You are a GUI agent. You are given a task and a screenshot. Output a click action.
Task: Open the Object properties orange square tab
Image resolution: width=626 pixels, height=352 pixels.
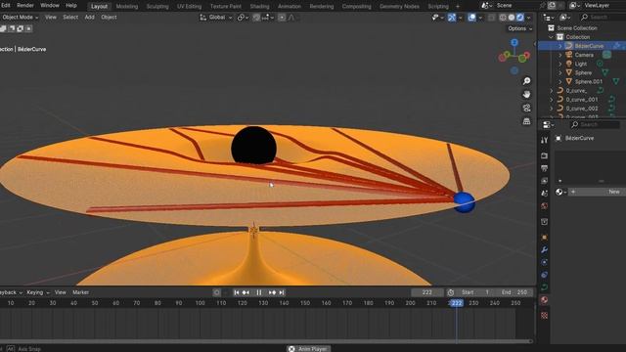pyautogui.click(x=544, y=237)
